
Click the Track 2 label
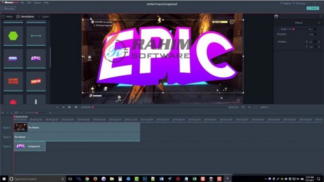[x=7, y=137]
